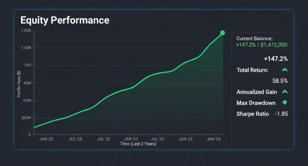
Task: Click the Annualized Gain label
Action: click(257, 92)
